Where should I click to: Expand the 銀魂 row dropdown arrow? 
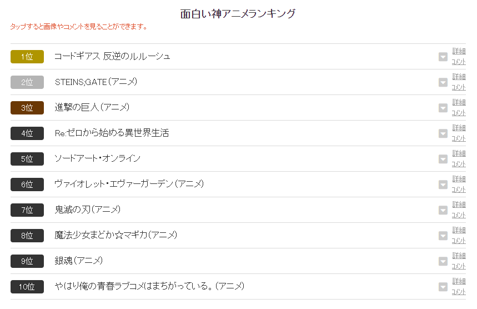(x=443, y=261)
